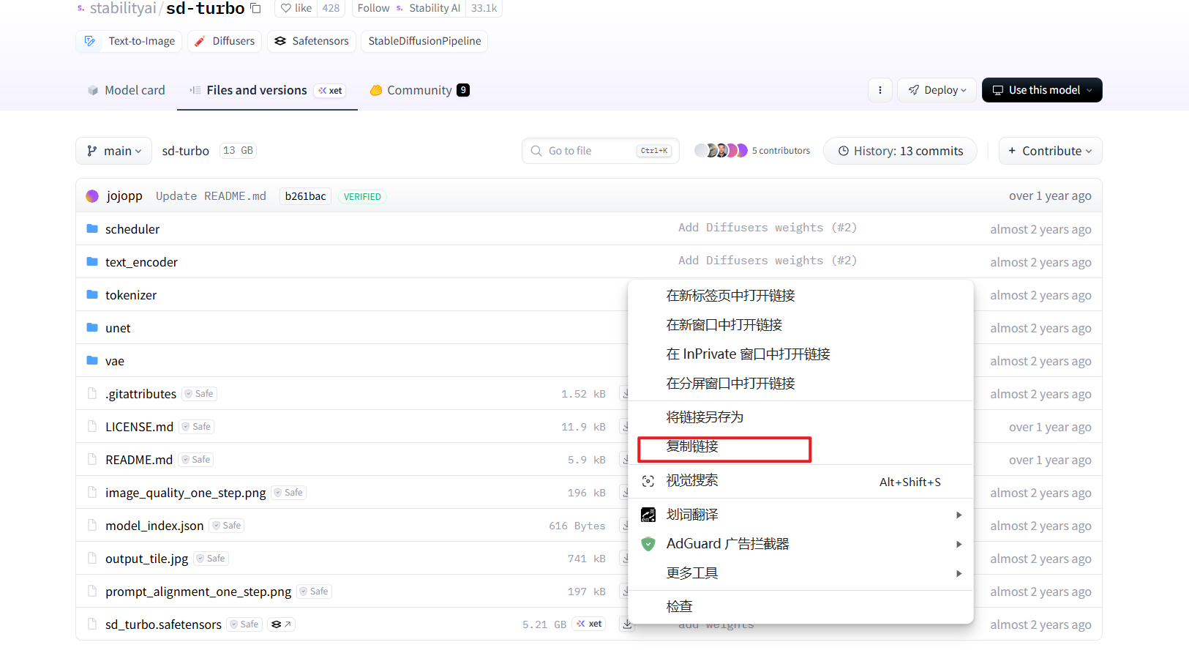The height and width of the screenshot is (664, 1189).
Task: View the 5 contributors avatars
Action: 721,151
